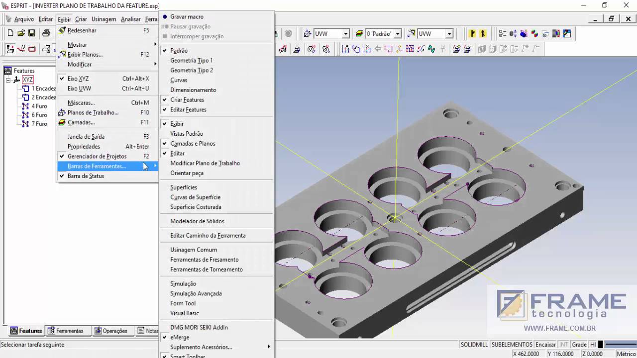This screenshot has height=358, width=637.
Task: Click the red rectangle feature icon
Action: pyautogui.click(x=388, y=49)
